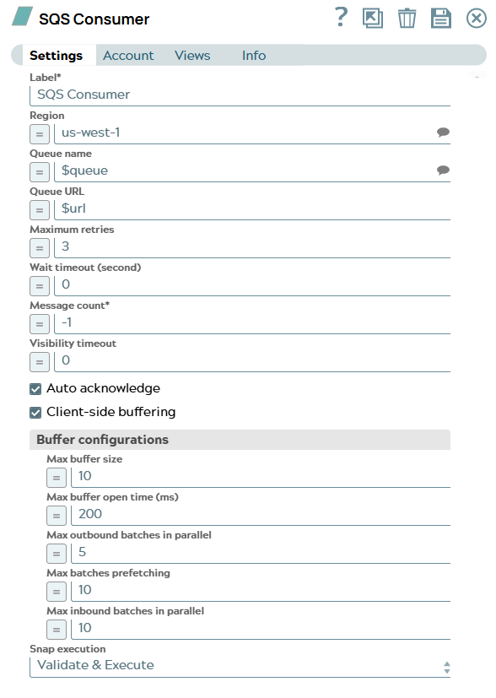Close the SQS Consumer dialog

[475, 17]
